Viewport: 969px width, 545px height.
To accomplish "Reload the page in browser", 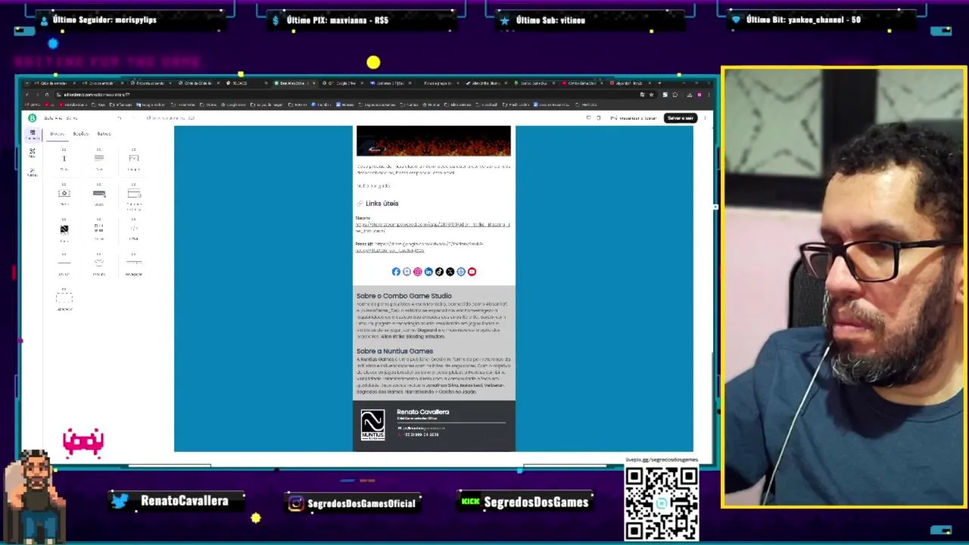I will [x=46, y=95].
